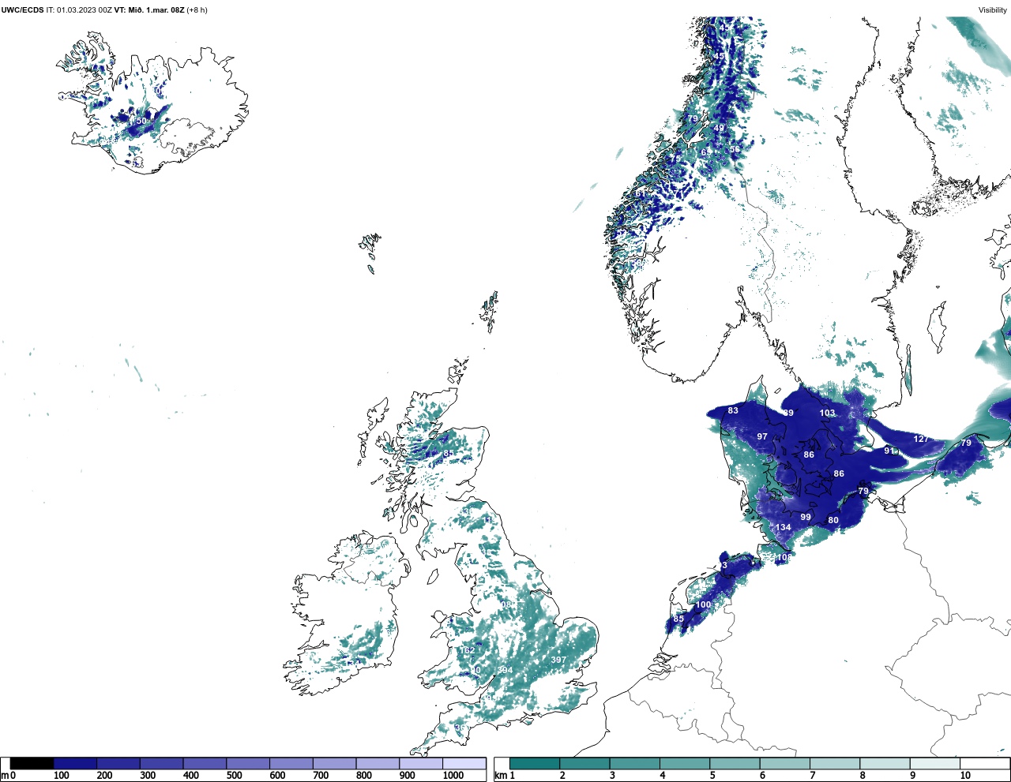Choose the 5–6 km legend swatch
Screen dimensions: 1011x782
pos(735,764)
